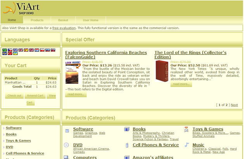Open the large DVD category heading
The image size is (244, 159).
[78, 145]
